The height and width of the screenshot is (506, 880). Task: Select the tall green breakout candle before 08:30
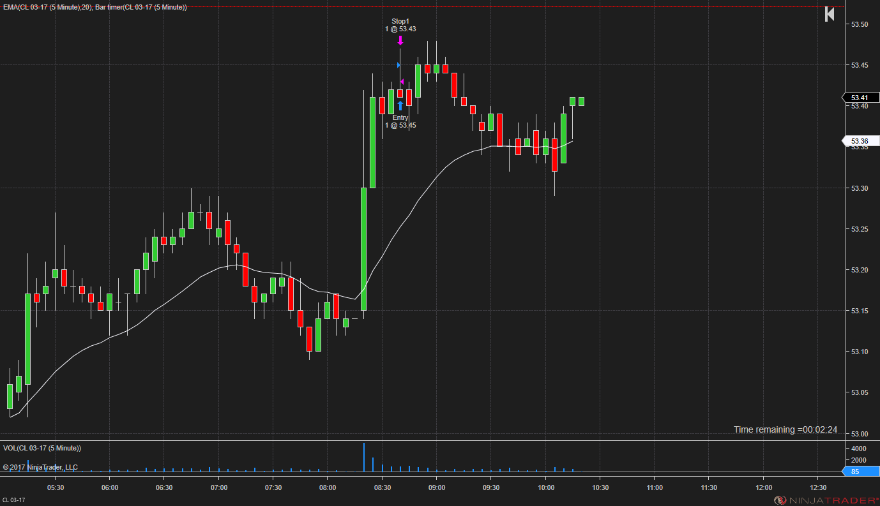pos(364,249)
